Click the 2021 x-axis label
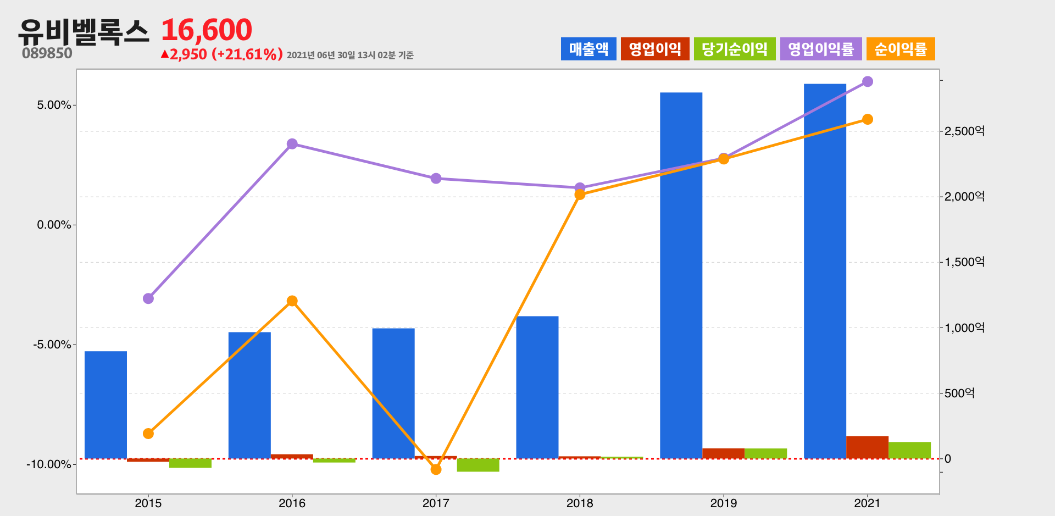Screen dimensions: 1055x516 868,503
